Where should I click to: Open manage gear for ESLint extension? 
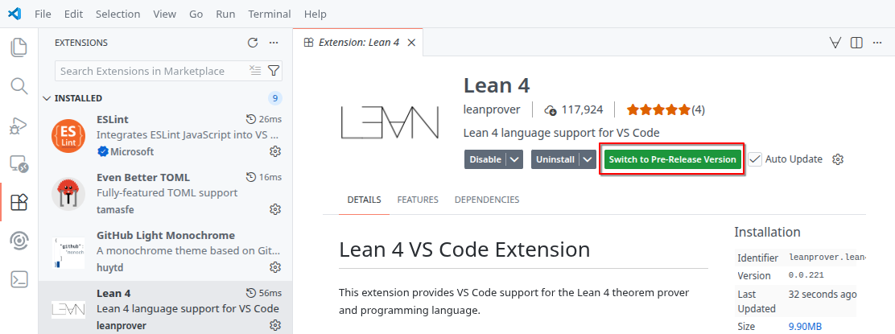[274, 151]
